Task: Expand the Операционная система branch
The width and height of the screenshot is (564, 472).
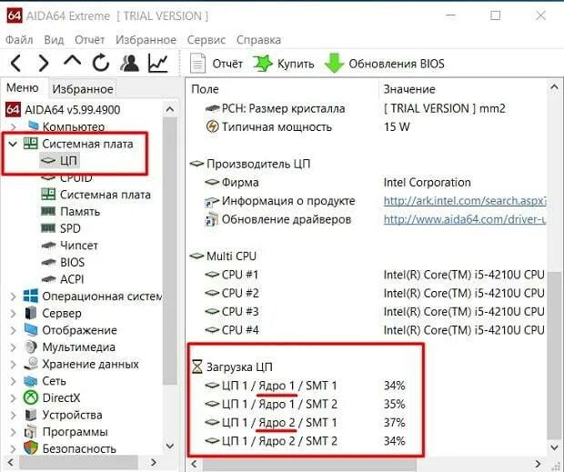Action: coord(13,296)
